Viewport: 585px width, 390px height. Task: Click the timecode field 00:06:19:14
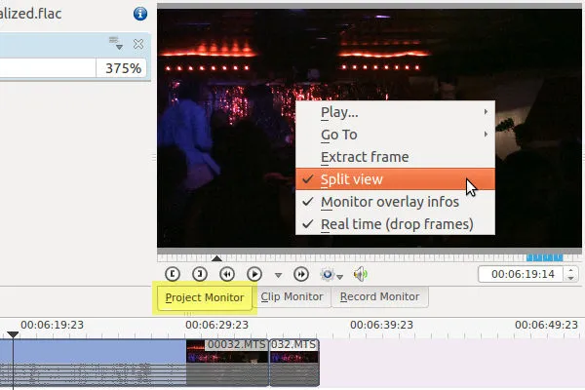[x=523, y=274]
